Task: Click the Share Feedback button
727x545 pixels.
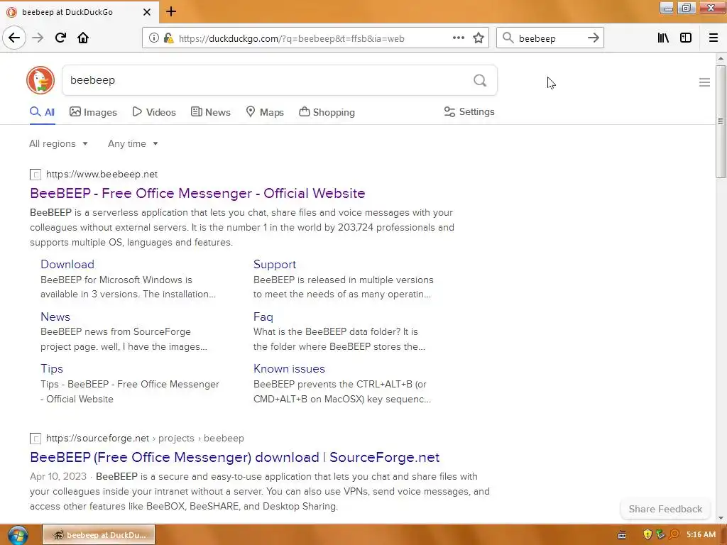Action: pyautogui.click(x=665, y=509)
